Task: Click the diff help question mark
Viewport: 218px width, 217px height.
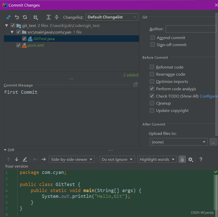Action: 201,159
